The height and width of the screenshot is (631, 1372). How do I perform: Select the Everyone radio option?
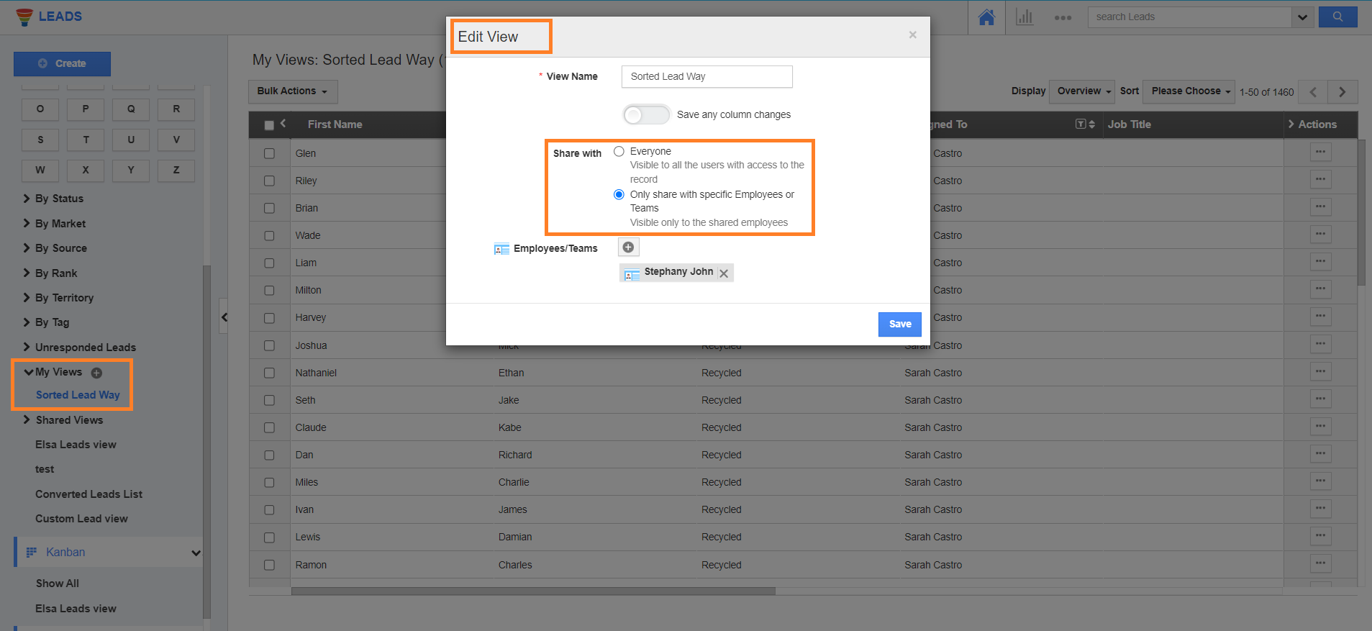click(x=619, y=152)
